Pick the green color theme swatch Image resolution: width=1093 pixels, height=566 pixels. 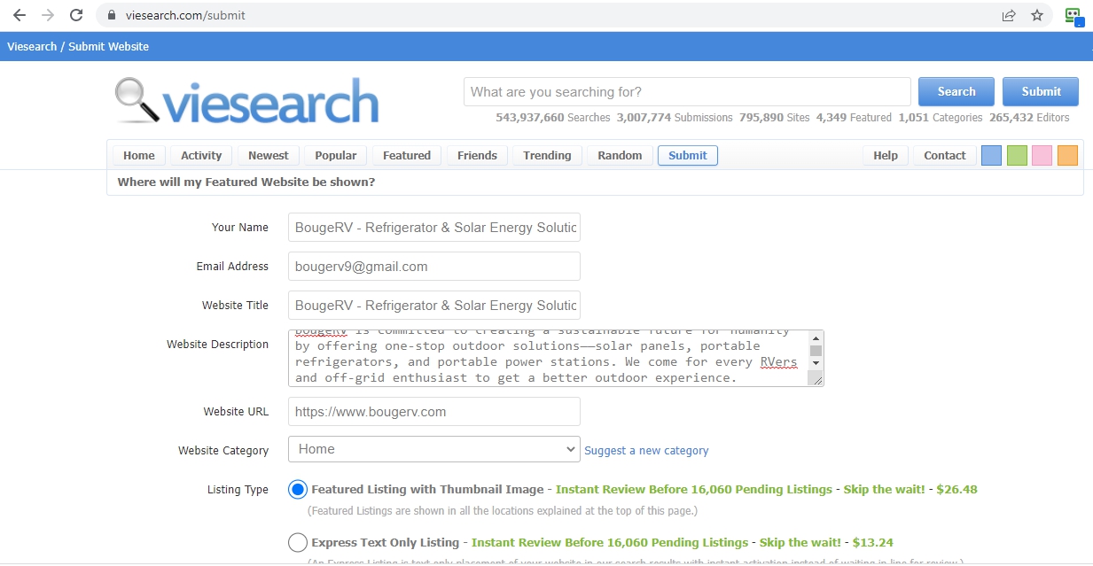[x=1017, y=155]
